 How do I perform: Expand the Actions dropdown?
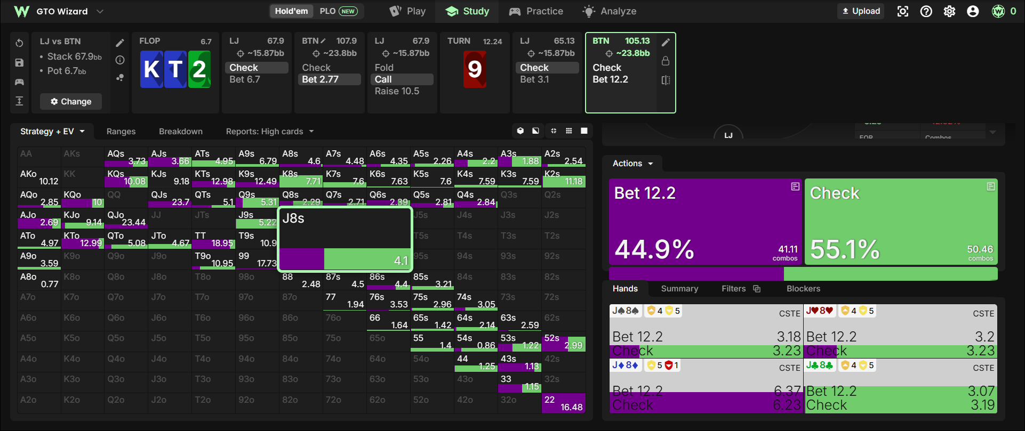tap(633, 164)
